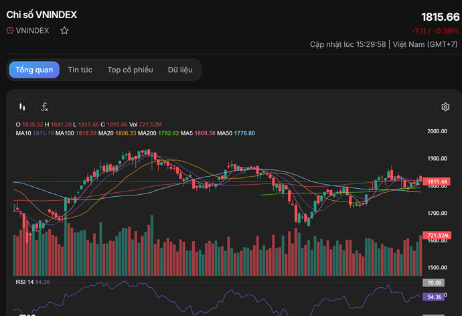Go to the Dữ liệu tab

click(180, 70)
